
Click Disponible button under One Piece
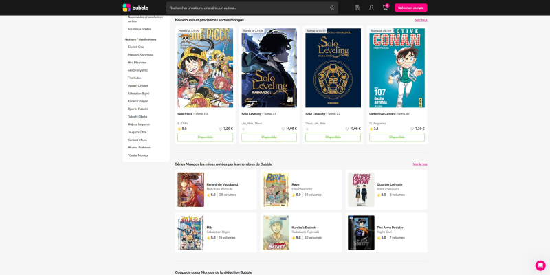point(205,137)
